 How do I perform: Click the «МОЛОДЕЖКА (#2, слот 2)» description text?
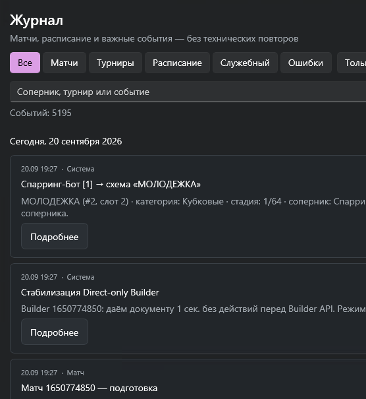(74, 202)
